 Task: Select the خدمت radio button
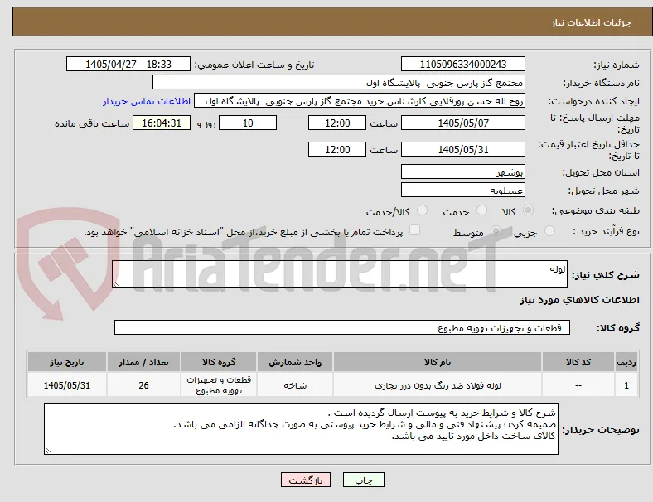click(x=481, y=210)
